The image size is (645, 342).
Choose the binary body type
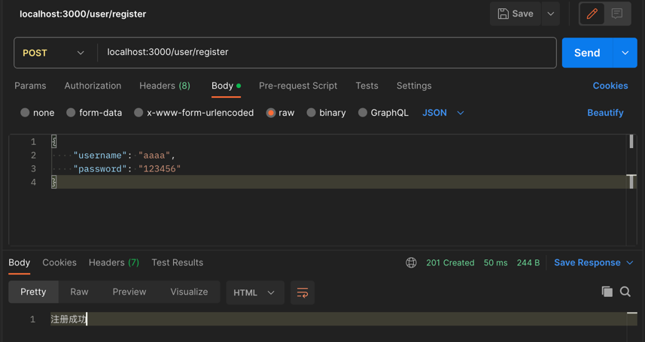click(x=311, y=113)
